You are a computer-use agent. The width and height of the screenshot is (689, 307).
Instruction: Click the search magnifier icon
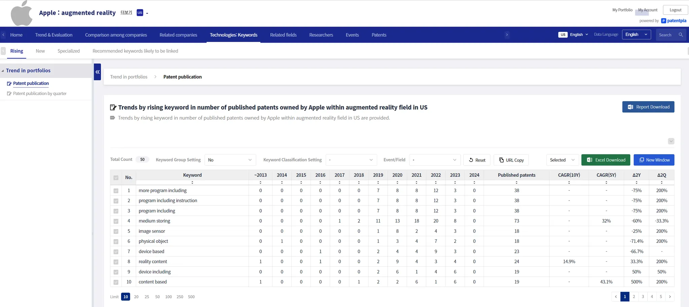pyautogui.click(x=681, y=35)
